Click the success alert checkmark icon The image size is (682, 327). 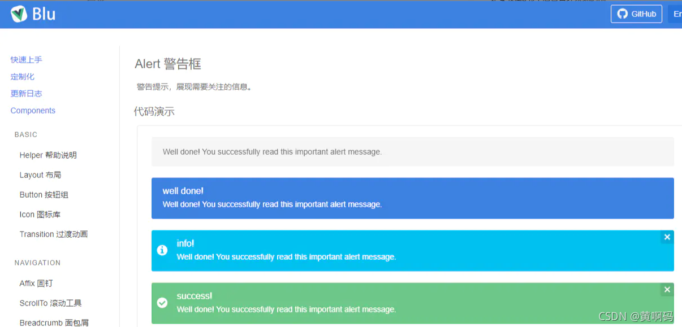162,303
